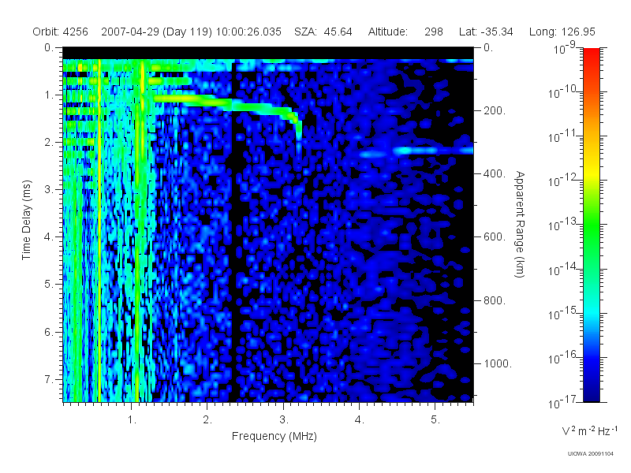Click the 'Lat: -35.34' text
This screenshot has height=473, width=631.
[x=486, y=32]
